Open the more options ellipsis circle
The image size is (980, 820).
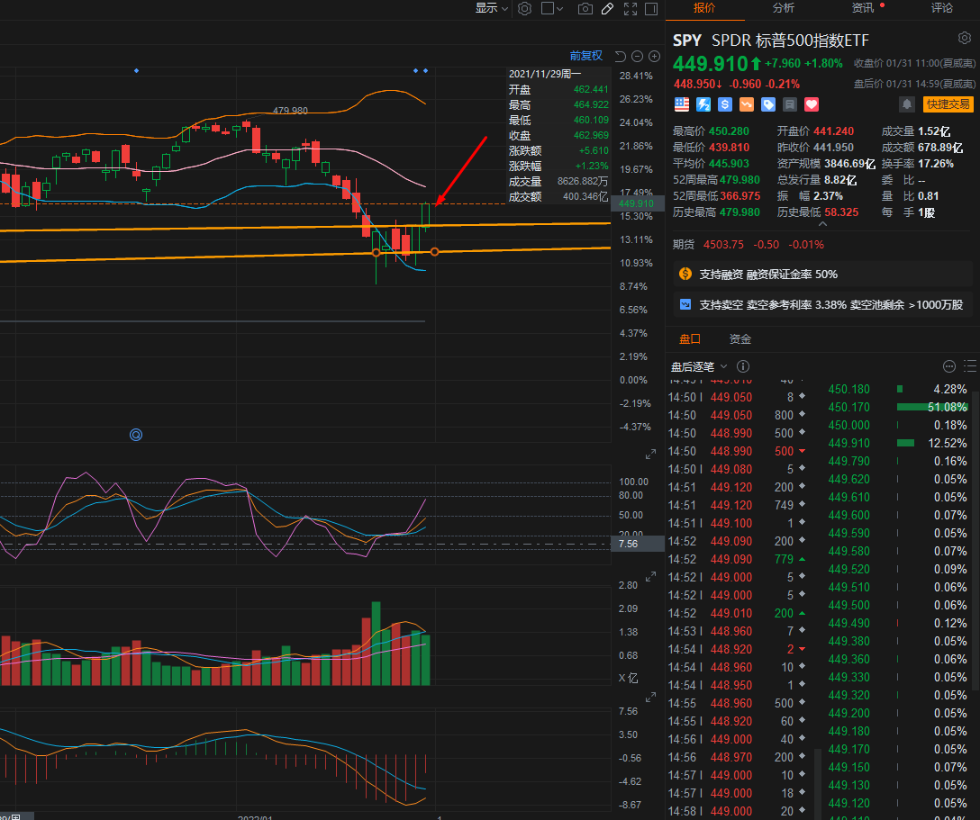(x=948, y=366)
